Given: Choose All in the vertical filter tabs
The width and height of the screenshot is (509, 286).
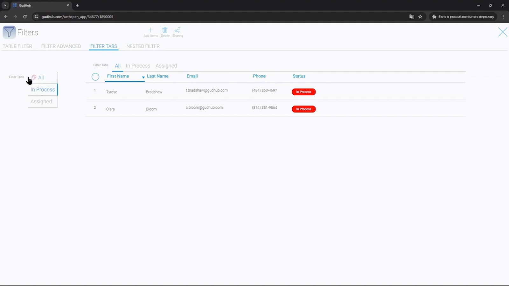Looking at the screenshot, I should 41,78.
